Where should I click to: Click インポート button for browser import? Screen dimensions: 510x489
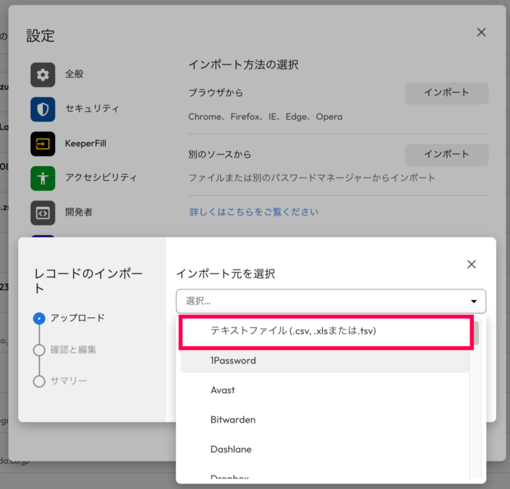click(446, 93)
